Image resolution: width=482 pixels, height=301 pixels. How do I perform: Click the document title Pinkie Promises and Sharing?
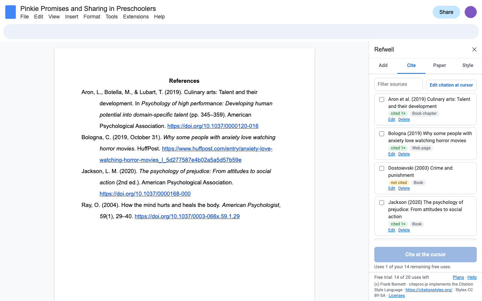point(88,8)
